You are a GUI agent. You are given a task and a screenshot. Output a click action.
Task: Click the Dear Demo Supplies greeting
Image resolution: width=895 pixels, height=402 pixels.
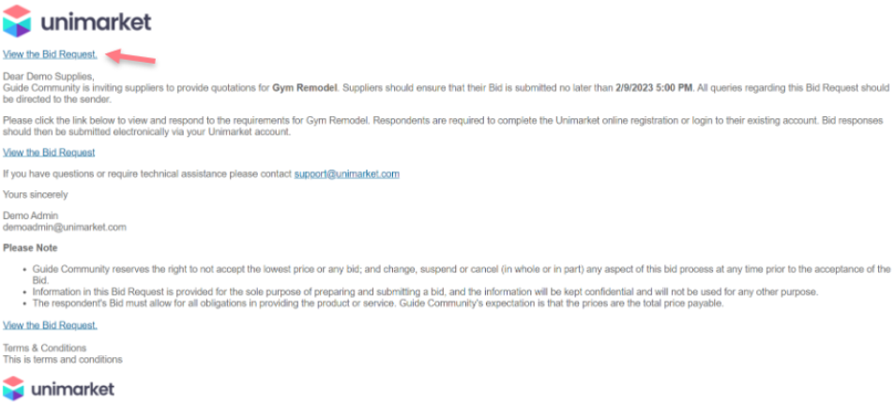click(x=49, y=76)
